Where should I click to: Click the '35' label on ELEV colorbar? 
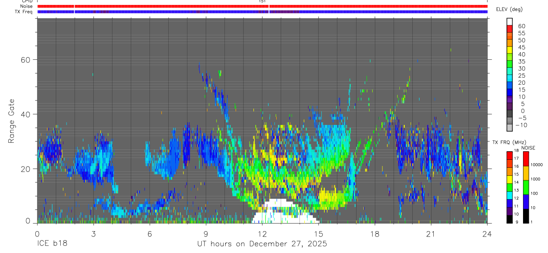click(x=522, y=61)
